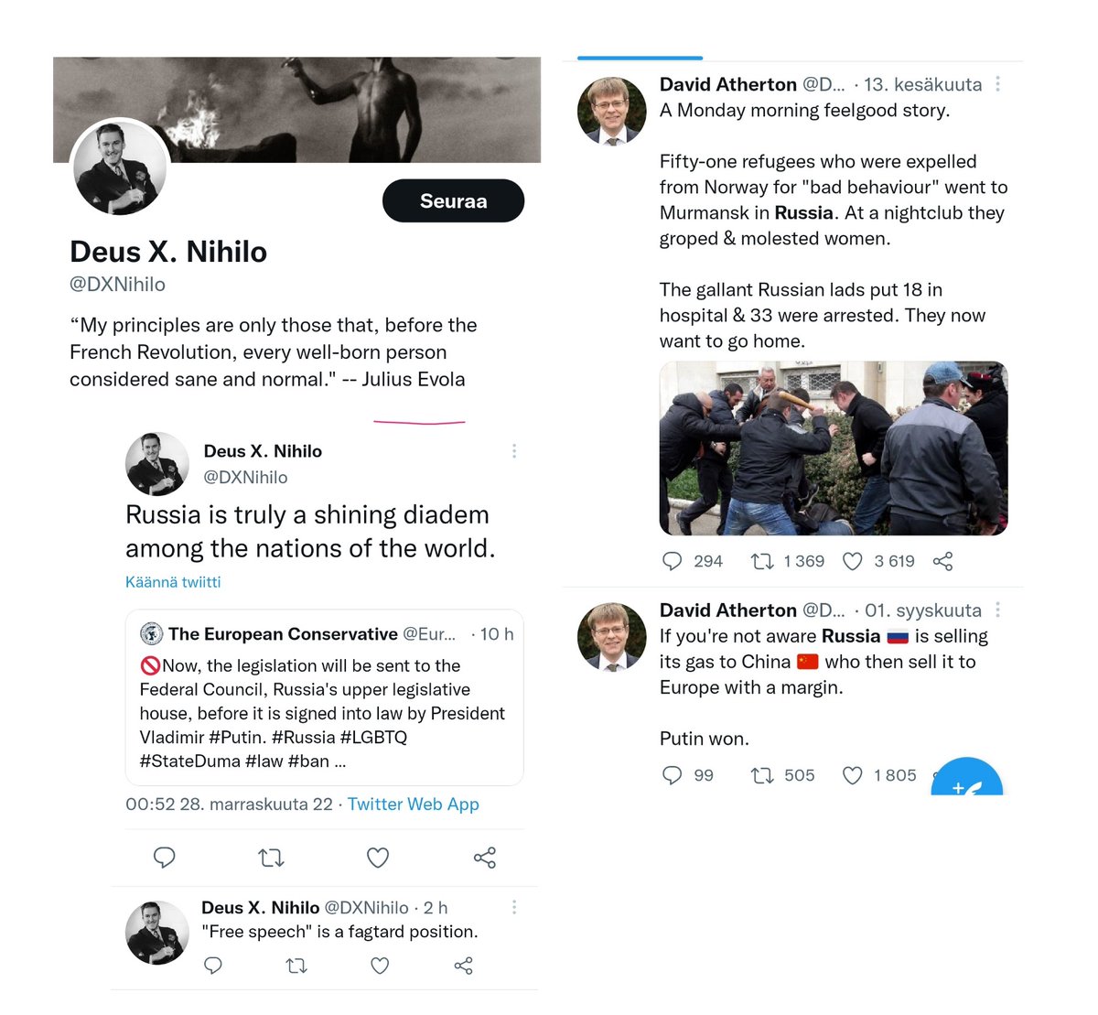The width and height of the screenshot is (1098, 1015).
Task: Like the "Free speech" tweet
Action: (x=380, y=966)
